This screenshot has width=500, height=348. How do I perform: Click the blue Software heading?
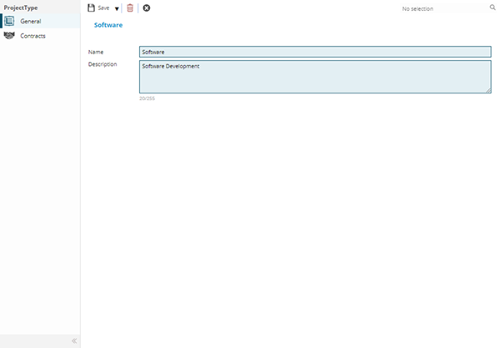pos(108,25)
